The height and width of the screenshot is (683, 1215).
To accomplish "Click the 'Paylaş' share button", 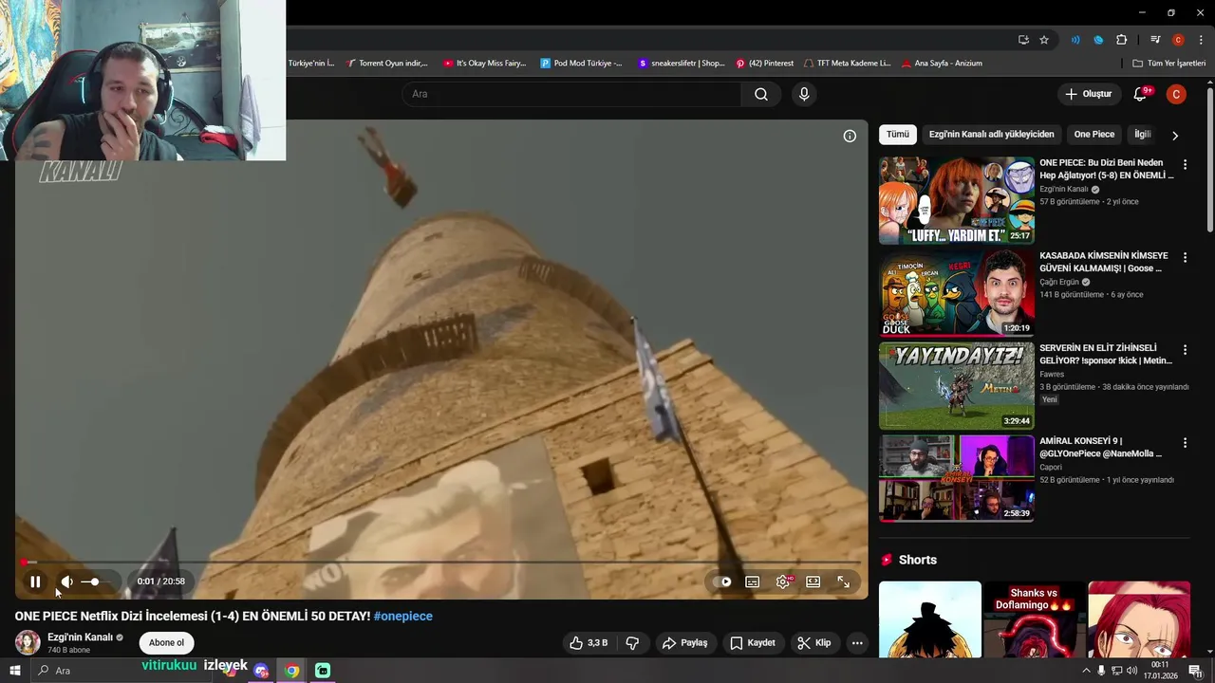I will (x=684, y=643).
